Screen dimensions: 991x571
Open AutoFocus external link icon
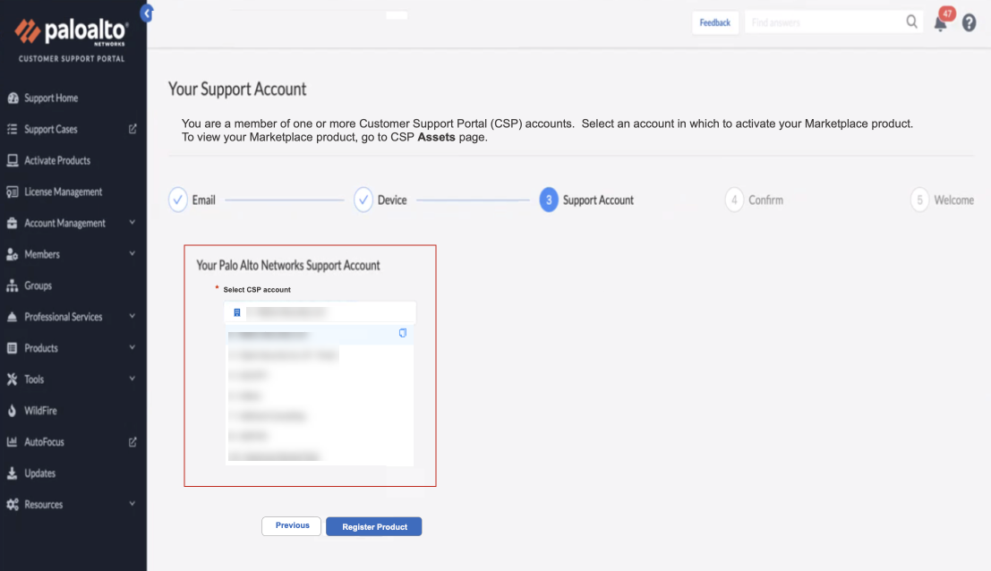[132, 441]
